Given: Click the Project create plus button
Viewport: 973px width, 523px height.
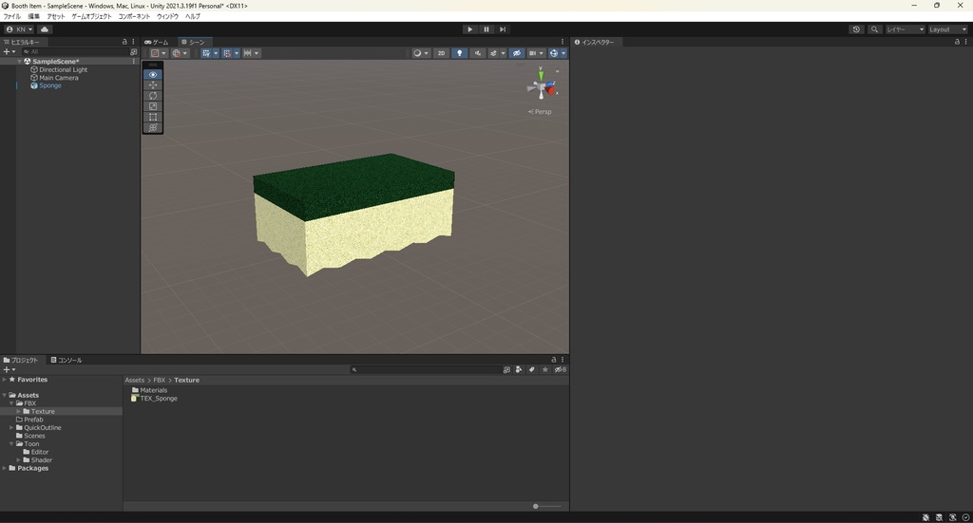Looking at the screenshot, I should pyautogui.click(x=9, y=369).
